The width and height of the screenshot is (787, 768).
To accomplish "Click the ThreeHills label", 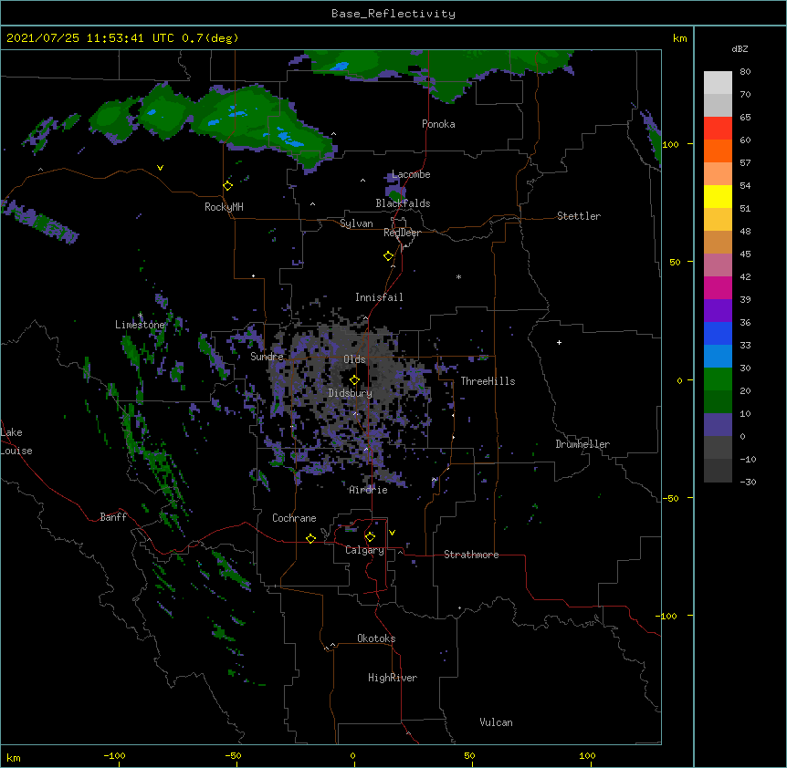I will [488, 381].
